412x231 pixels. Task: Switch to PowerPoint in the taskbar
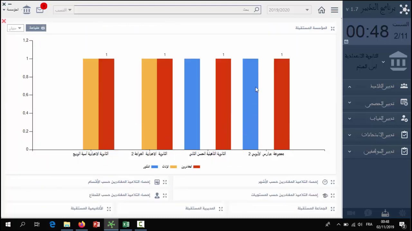pyautogui.click(x=96, y=225)
